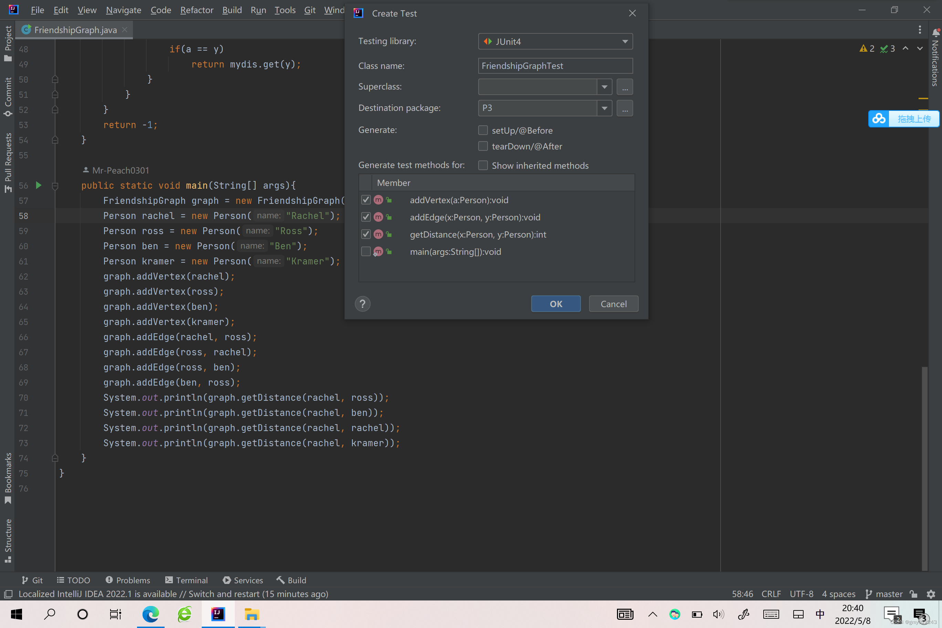Open the Services tool window
Screen dimensions: 942x628
[x=243, y=580]
